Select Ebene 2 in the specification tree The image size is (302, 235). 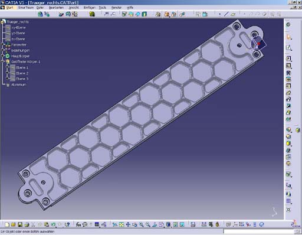coord(22,73)
